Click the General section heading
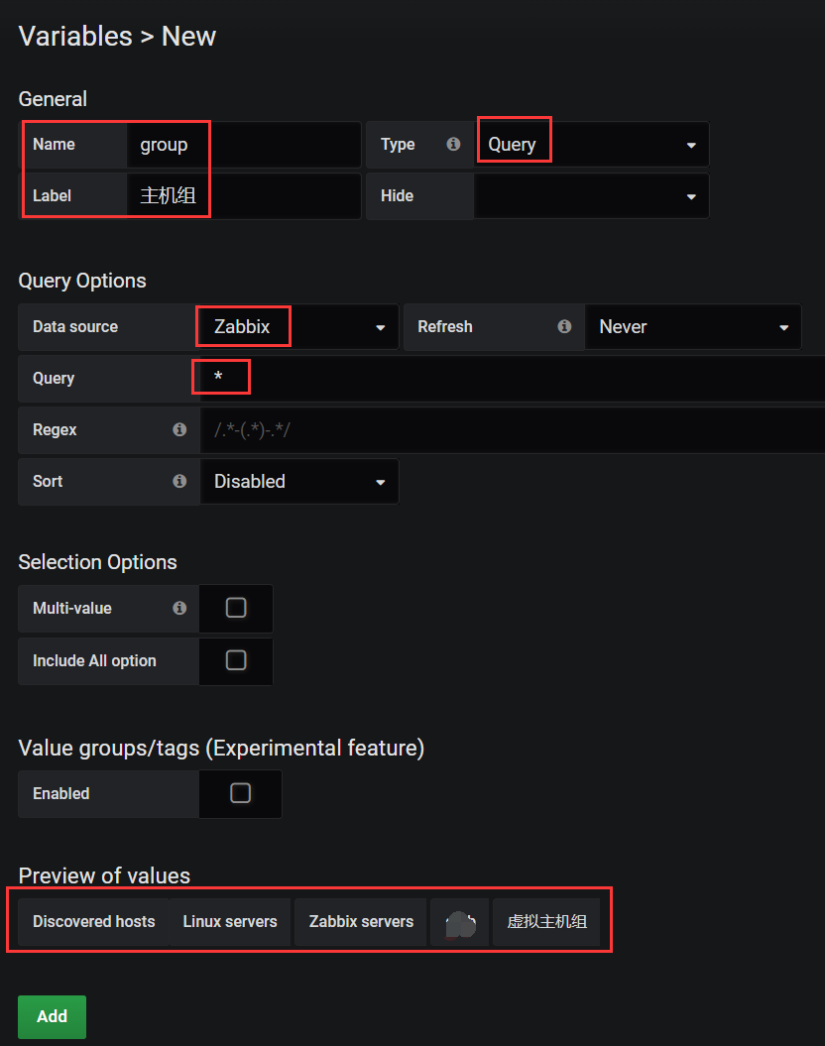This screenshot has width=825, height=1046. [x=53, y=99]
